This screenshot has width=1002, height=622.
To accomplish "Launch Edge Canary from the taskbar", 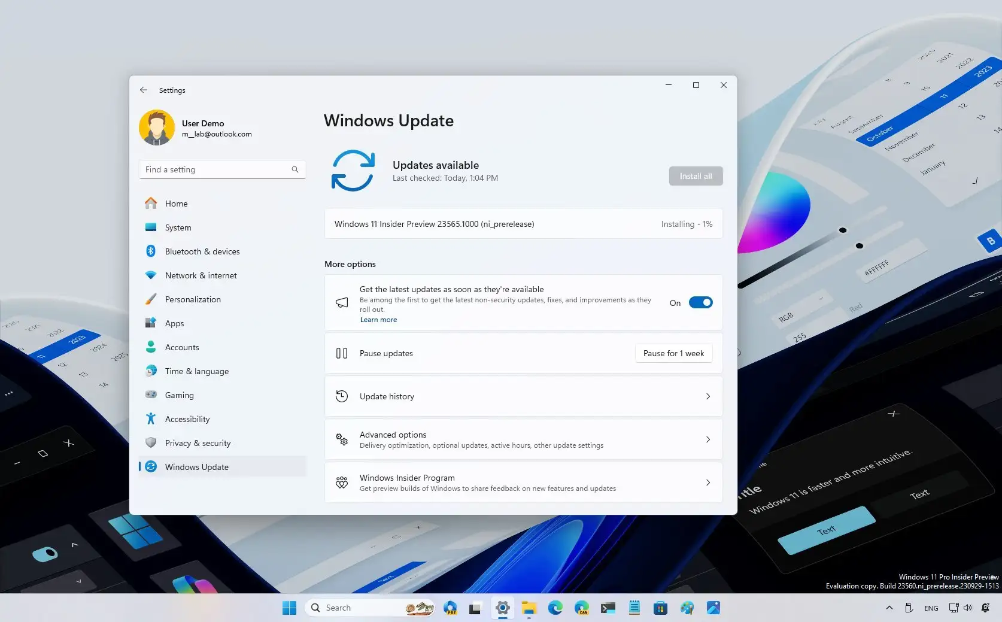I will (x=582, y=608).
